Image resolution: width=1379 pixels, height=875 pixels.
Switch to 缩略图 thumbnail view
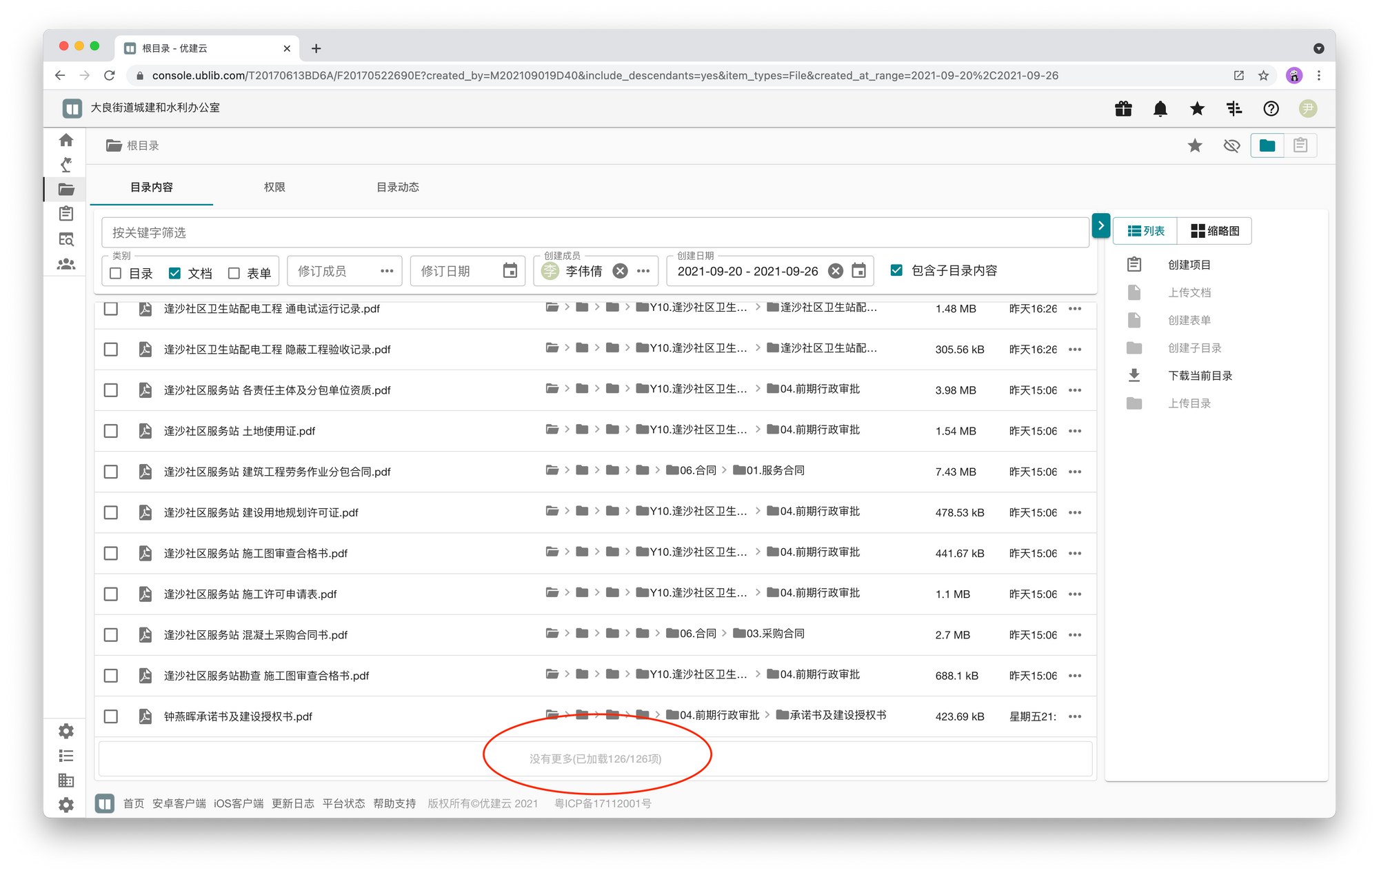point(1215,231)
